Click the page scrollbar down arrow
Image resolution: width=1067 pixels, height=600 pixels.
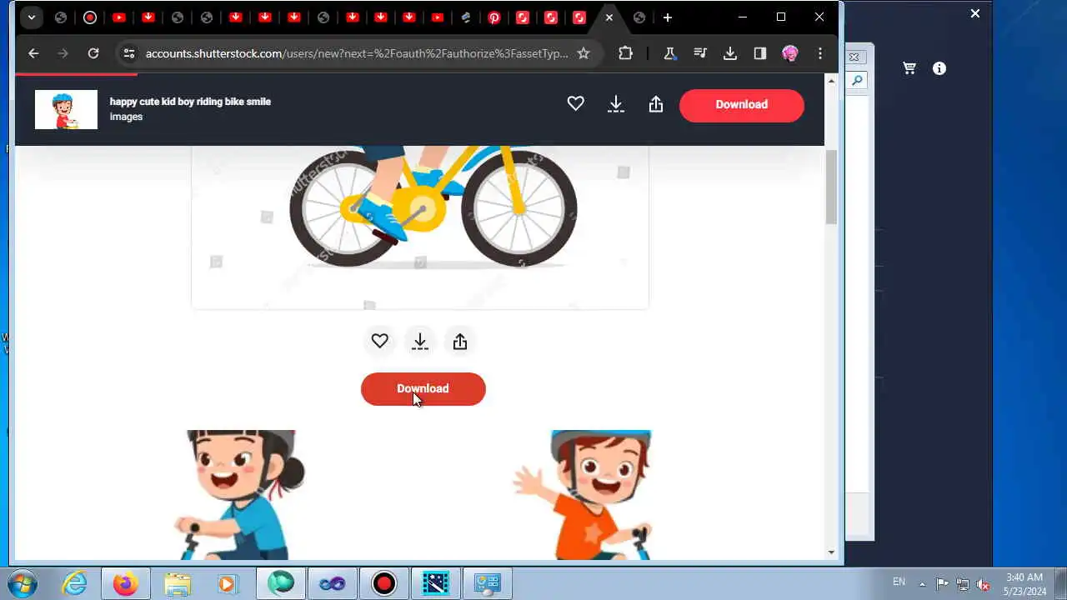831,552
